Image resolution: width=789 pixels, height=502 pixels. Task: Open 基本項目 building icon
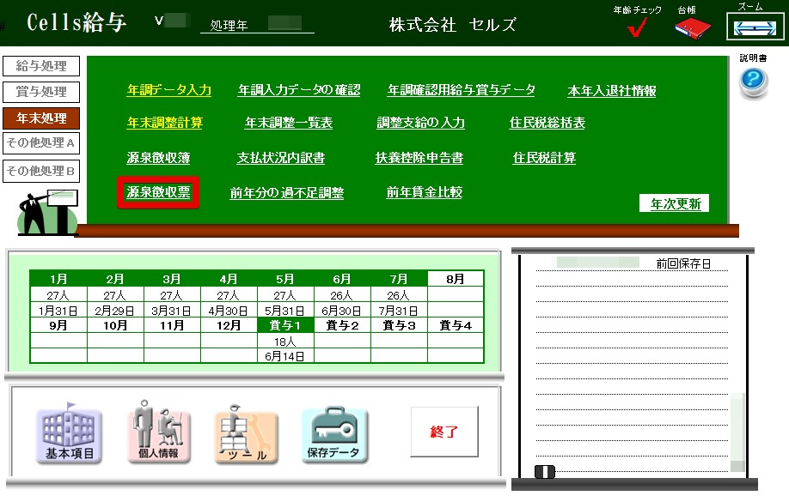[x=69, y=436]
